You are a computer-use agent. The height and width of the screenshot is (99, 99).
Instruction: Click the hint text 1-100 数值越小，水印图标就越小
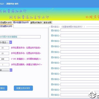coord(26,59)
